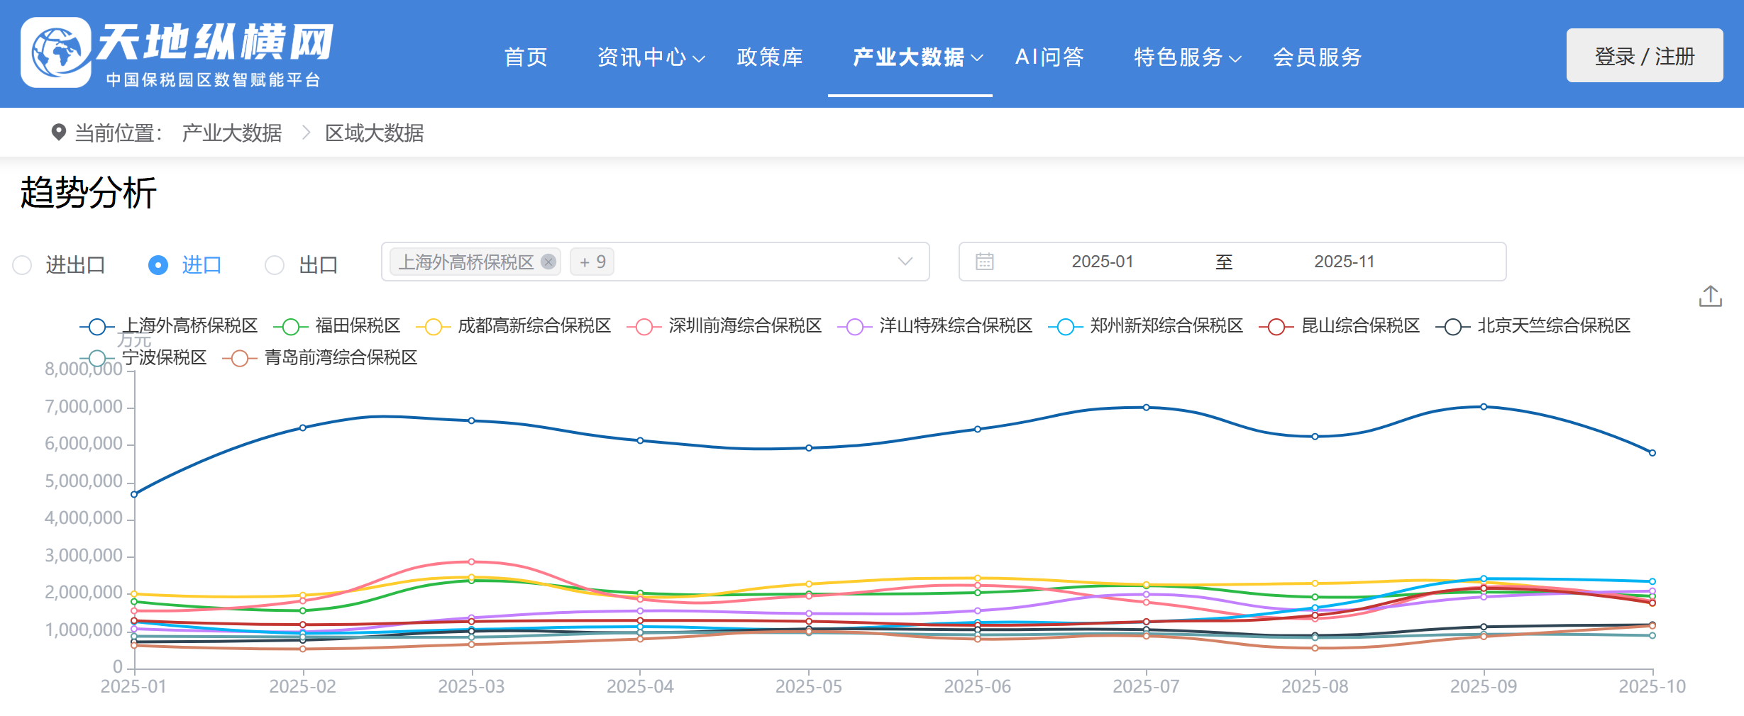Click the 2025-01 start date field
Viewport: 1744px width, 716px height.
coord(1102,262)
